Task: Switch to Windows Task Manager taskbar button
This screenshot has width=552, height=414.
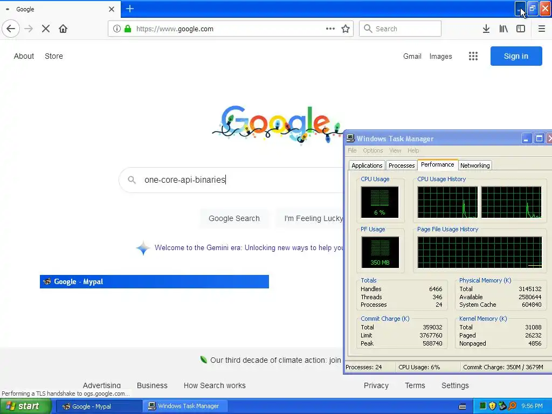Action: point(185,406)
